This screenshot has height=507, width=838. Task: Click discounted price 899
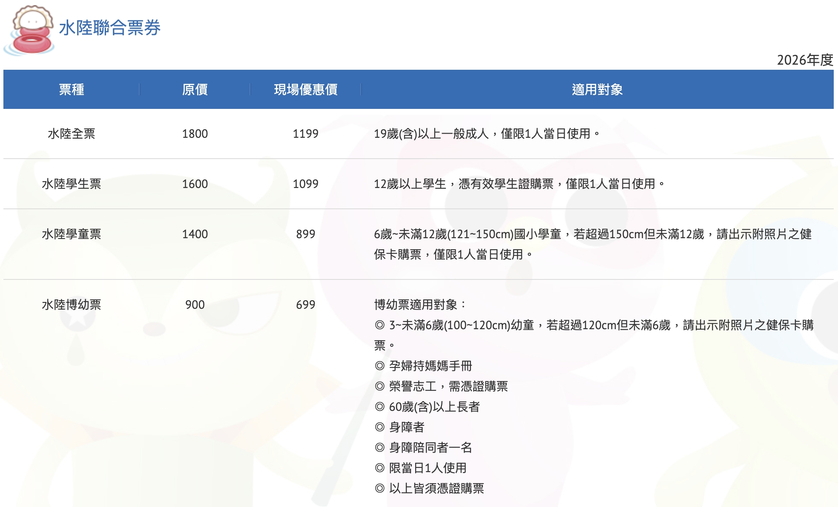(x=306, y=234)
